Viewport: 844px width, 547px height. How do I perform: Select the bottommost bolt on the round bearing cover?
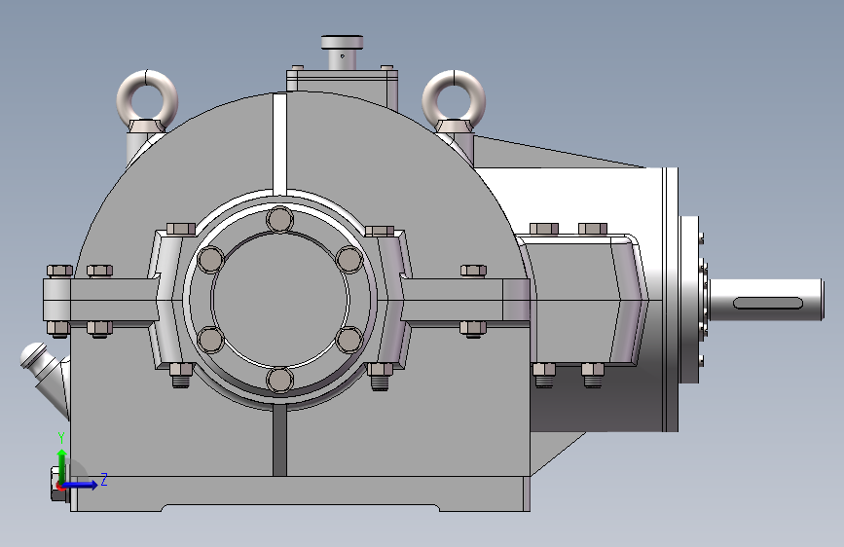tap(280, 381)
